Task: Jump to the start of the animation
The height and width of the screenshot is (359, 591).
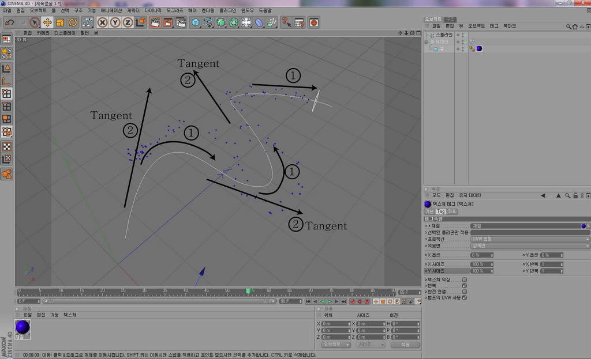Action: [x=308, y=301]
